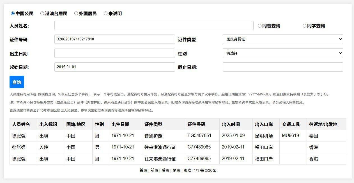Enable 同字查询 search mode
The image size is (354, 183).
coord(304,26)
